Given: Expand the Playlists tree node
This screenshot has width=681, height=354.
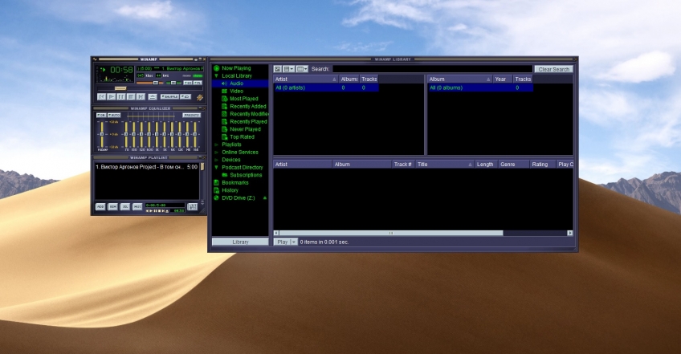Looking at the screenshot, I should 216,144.
